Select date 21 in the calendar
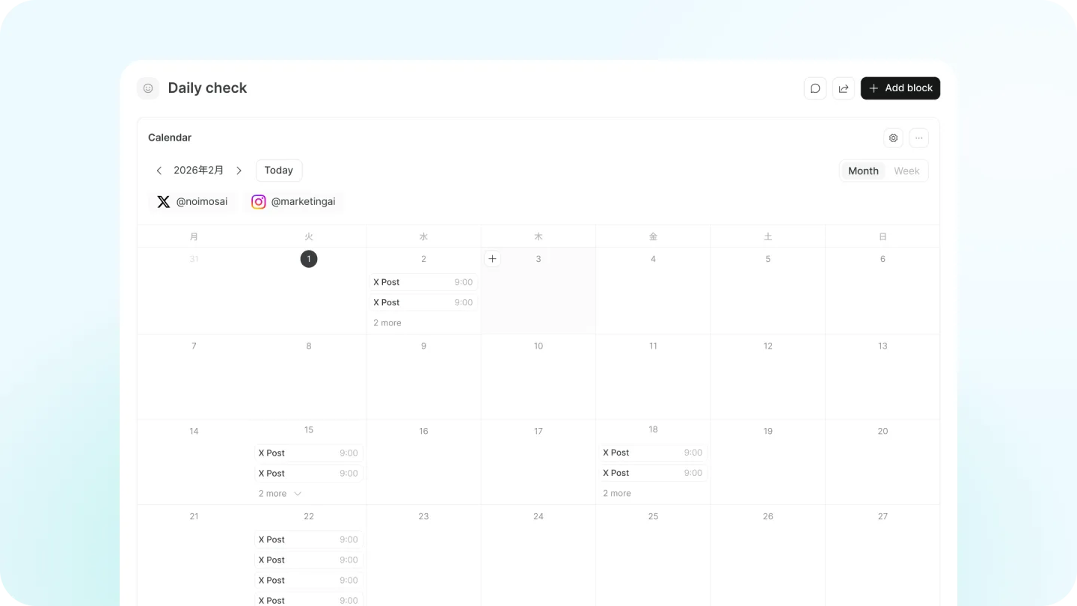1077x606 pixels. pos(194,516)
